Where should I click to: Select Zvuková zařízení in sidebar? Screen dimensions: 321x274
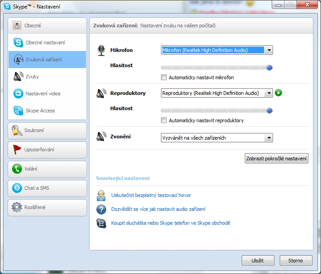click(x=47, y=60)
